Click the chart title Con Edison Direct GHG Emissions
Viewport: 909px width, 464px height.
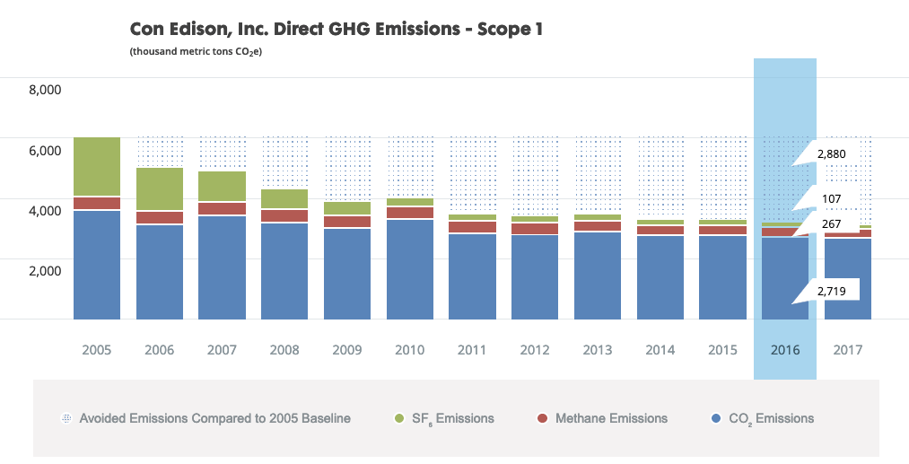tap(337, 30)
